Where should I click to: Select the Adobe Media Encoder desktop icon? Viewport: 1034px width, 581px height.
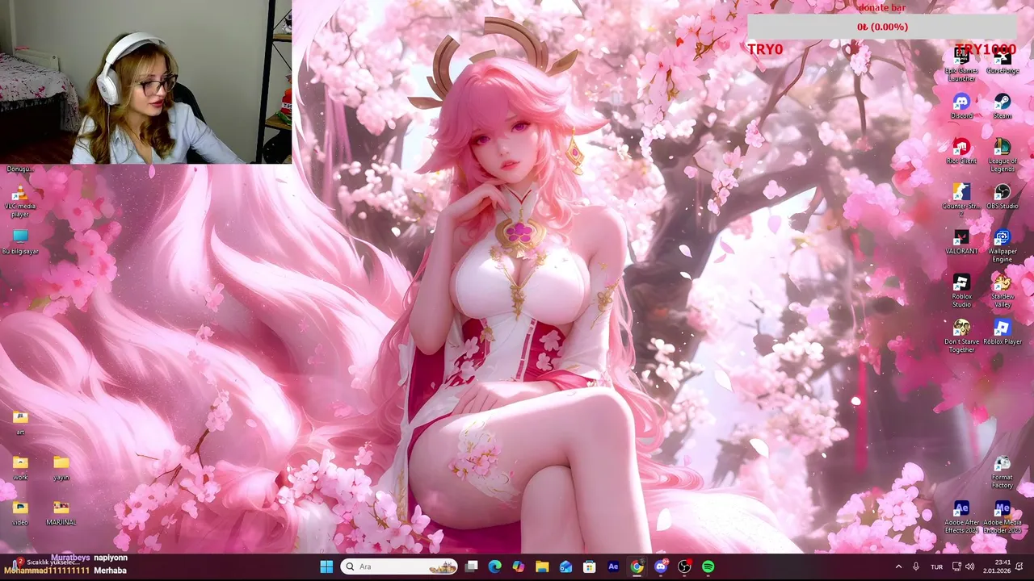[x=1002, y=516]
